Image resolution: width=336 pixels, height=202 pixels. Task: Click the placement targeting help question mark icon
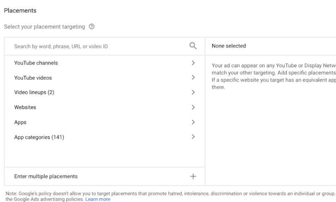pyautogui.click(x=91, y=26)
